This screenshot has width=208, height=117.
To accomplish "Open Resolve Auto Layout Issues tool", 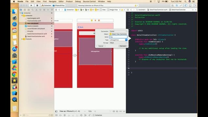I will (x=124, y=111).
